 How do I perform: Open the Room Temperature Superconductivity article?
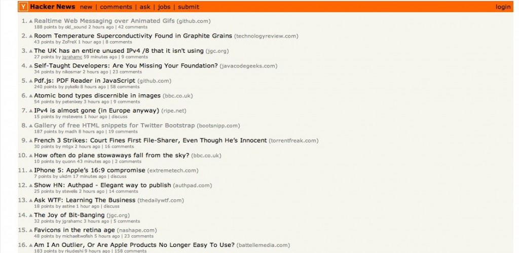tap(133, 36)
